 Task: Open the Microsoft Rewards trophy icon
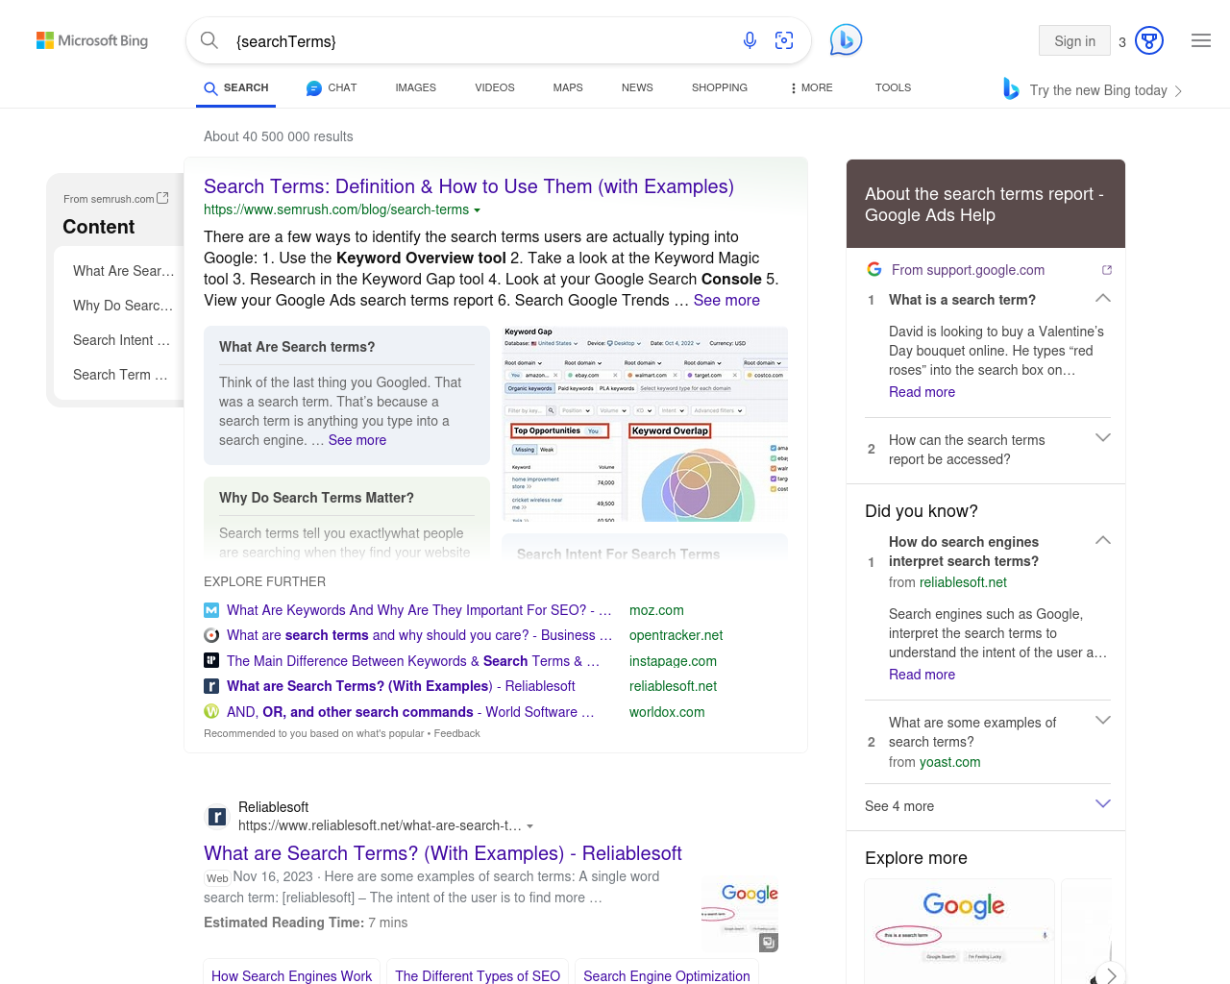[x=1149, y=40]
